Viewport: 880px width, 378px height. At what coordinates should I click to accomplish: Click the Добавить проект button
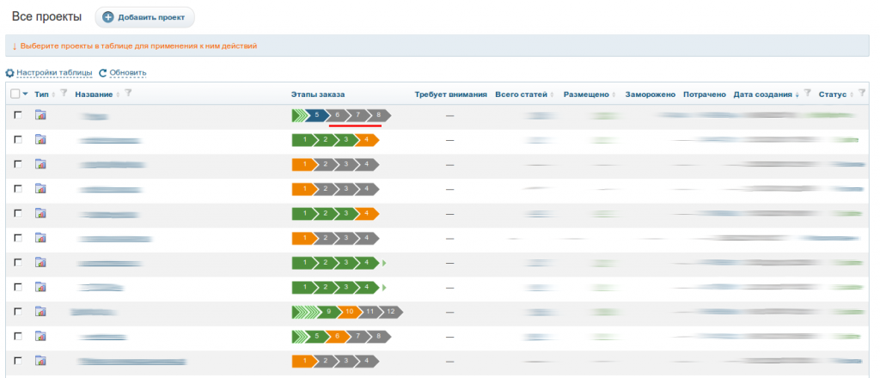point(144,17)
